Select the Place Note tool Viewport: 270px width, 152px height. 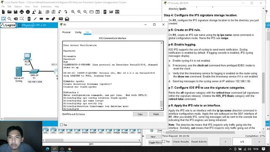point(29,19)
